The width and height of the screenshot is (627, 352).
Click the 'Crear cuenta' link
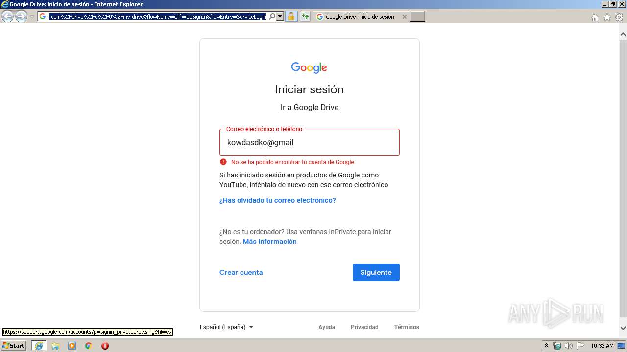pos(241,272)
